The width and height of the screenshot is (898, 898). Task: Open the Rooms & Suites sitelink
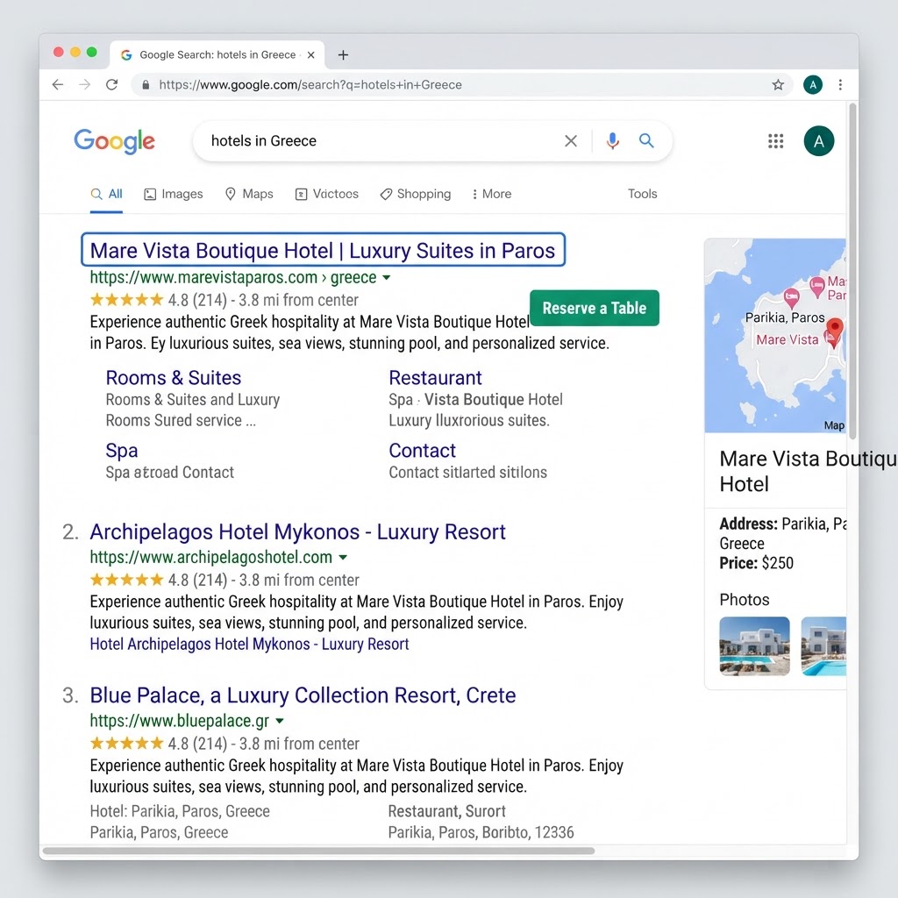174,378
